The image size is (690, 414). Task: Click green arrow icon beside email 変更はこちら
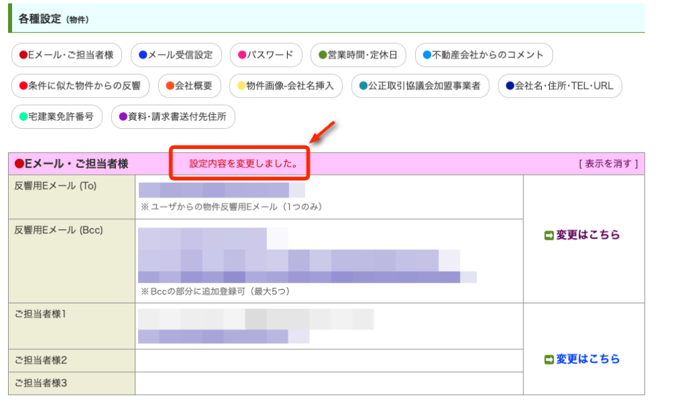coord(549,235)
